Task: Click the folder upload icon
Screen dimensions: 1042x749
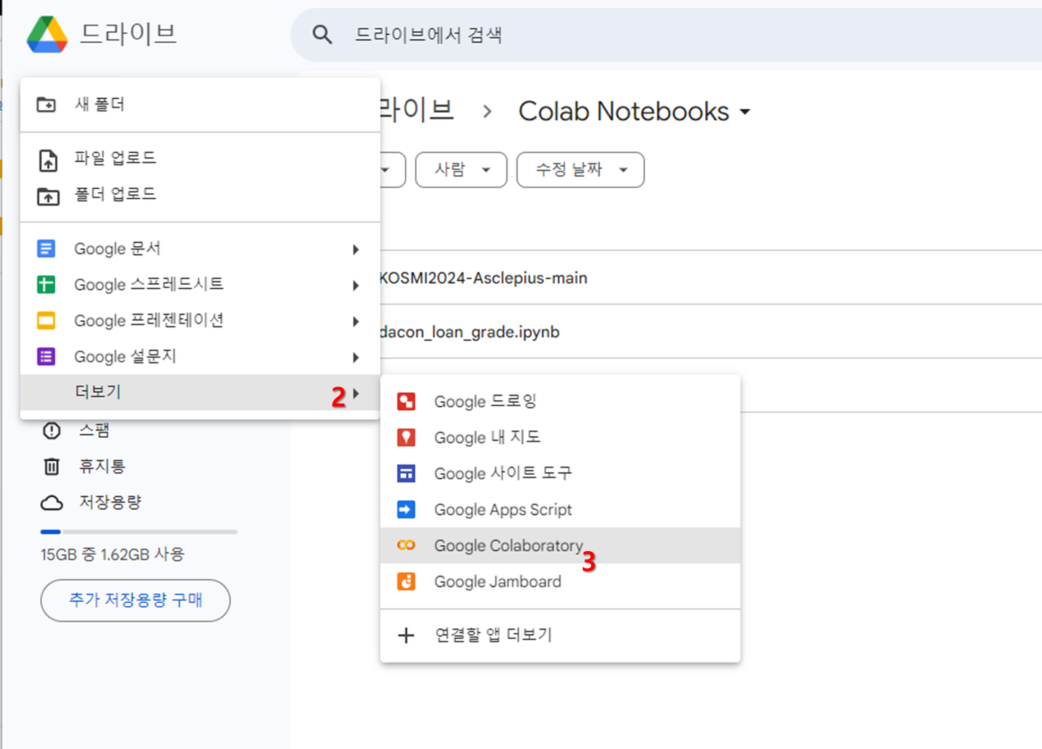Action: [48, 196]
